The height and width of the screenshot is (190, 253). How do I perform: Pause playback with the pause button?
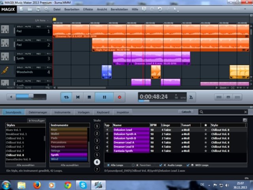coord(104,97)
